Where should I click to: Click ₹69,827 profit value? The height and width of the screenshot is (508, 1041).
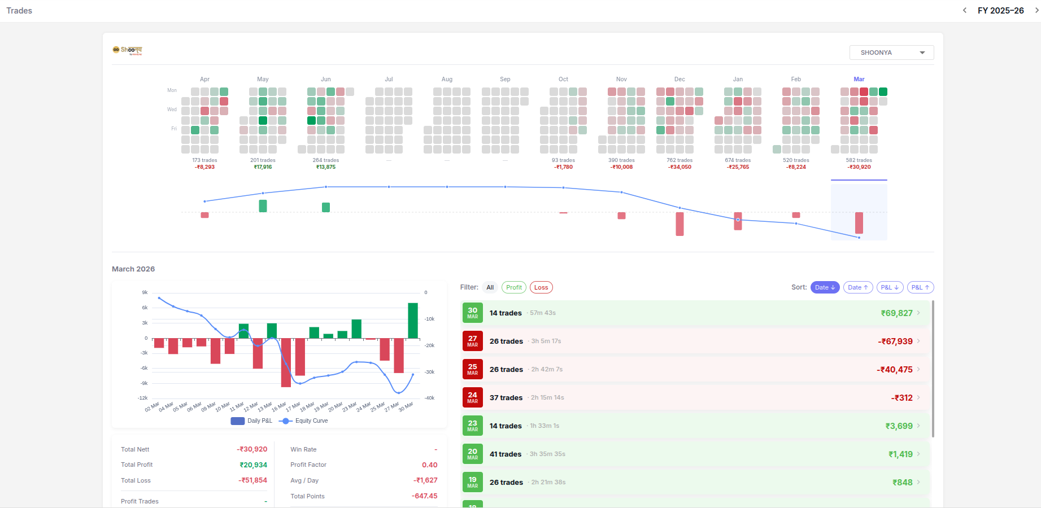click(896, 313)
